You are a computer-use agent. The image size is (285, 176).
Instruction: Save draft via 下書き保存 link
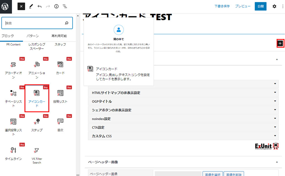222,6
